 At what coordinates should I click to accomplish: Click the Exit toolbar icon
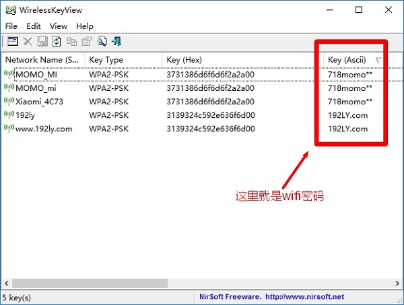(116, 42)
